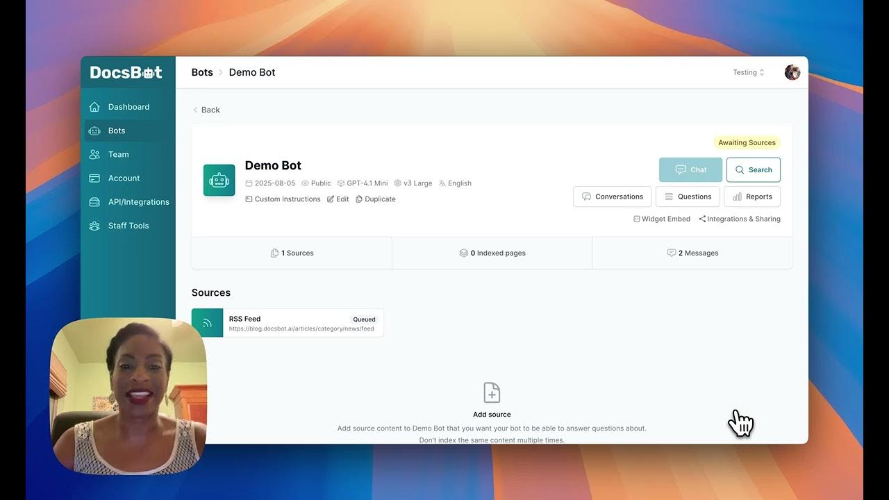This screenshot has height=500, width=889.
Task: Click the Queued status label
Action: [364, 319]
